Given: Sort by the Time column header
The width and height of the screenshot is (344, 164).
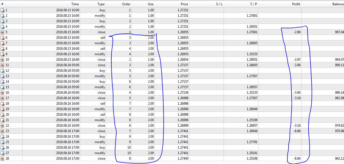Looking at the screenshot, I should 75,4.
